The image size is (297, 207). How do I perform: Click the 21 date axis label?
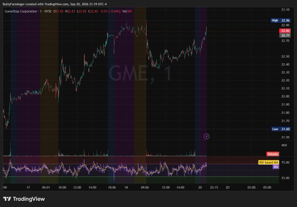click(228, 187)
